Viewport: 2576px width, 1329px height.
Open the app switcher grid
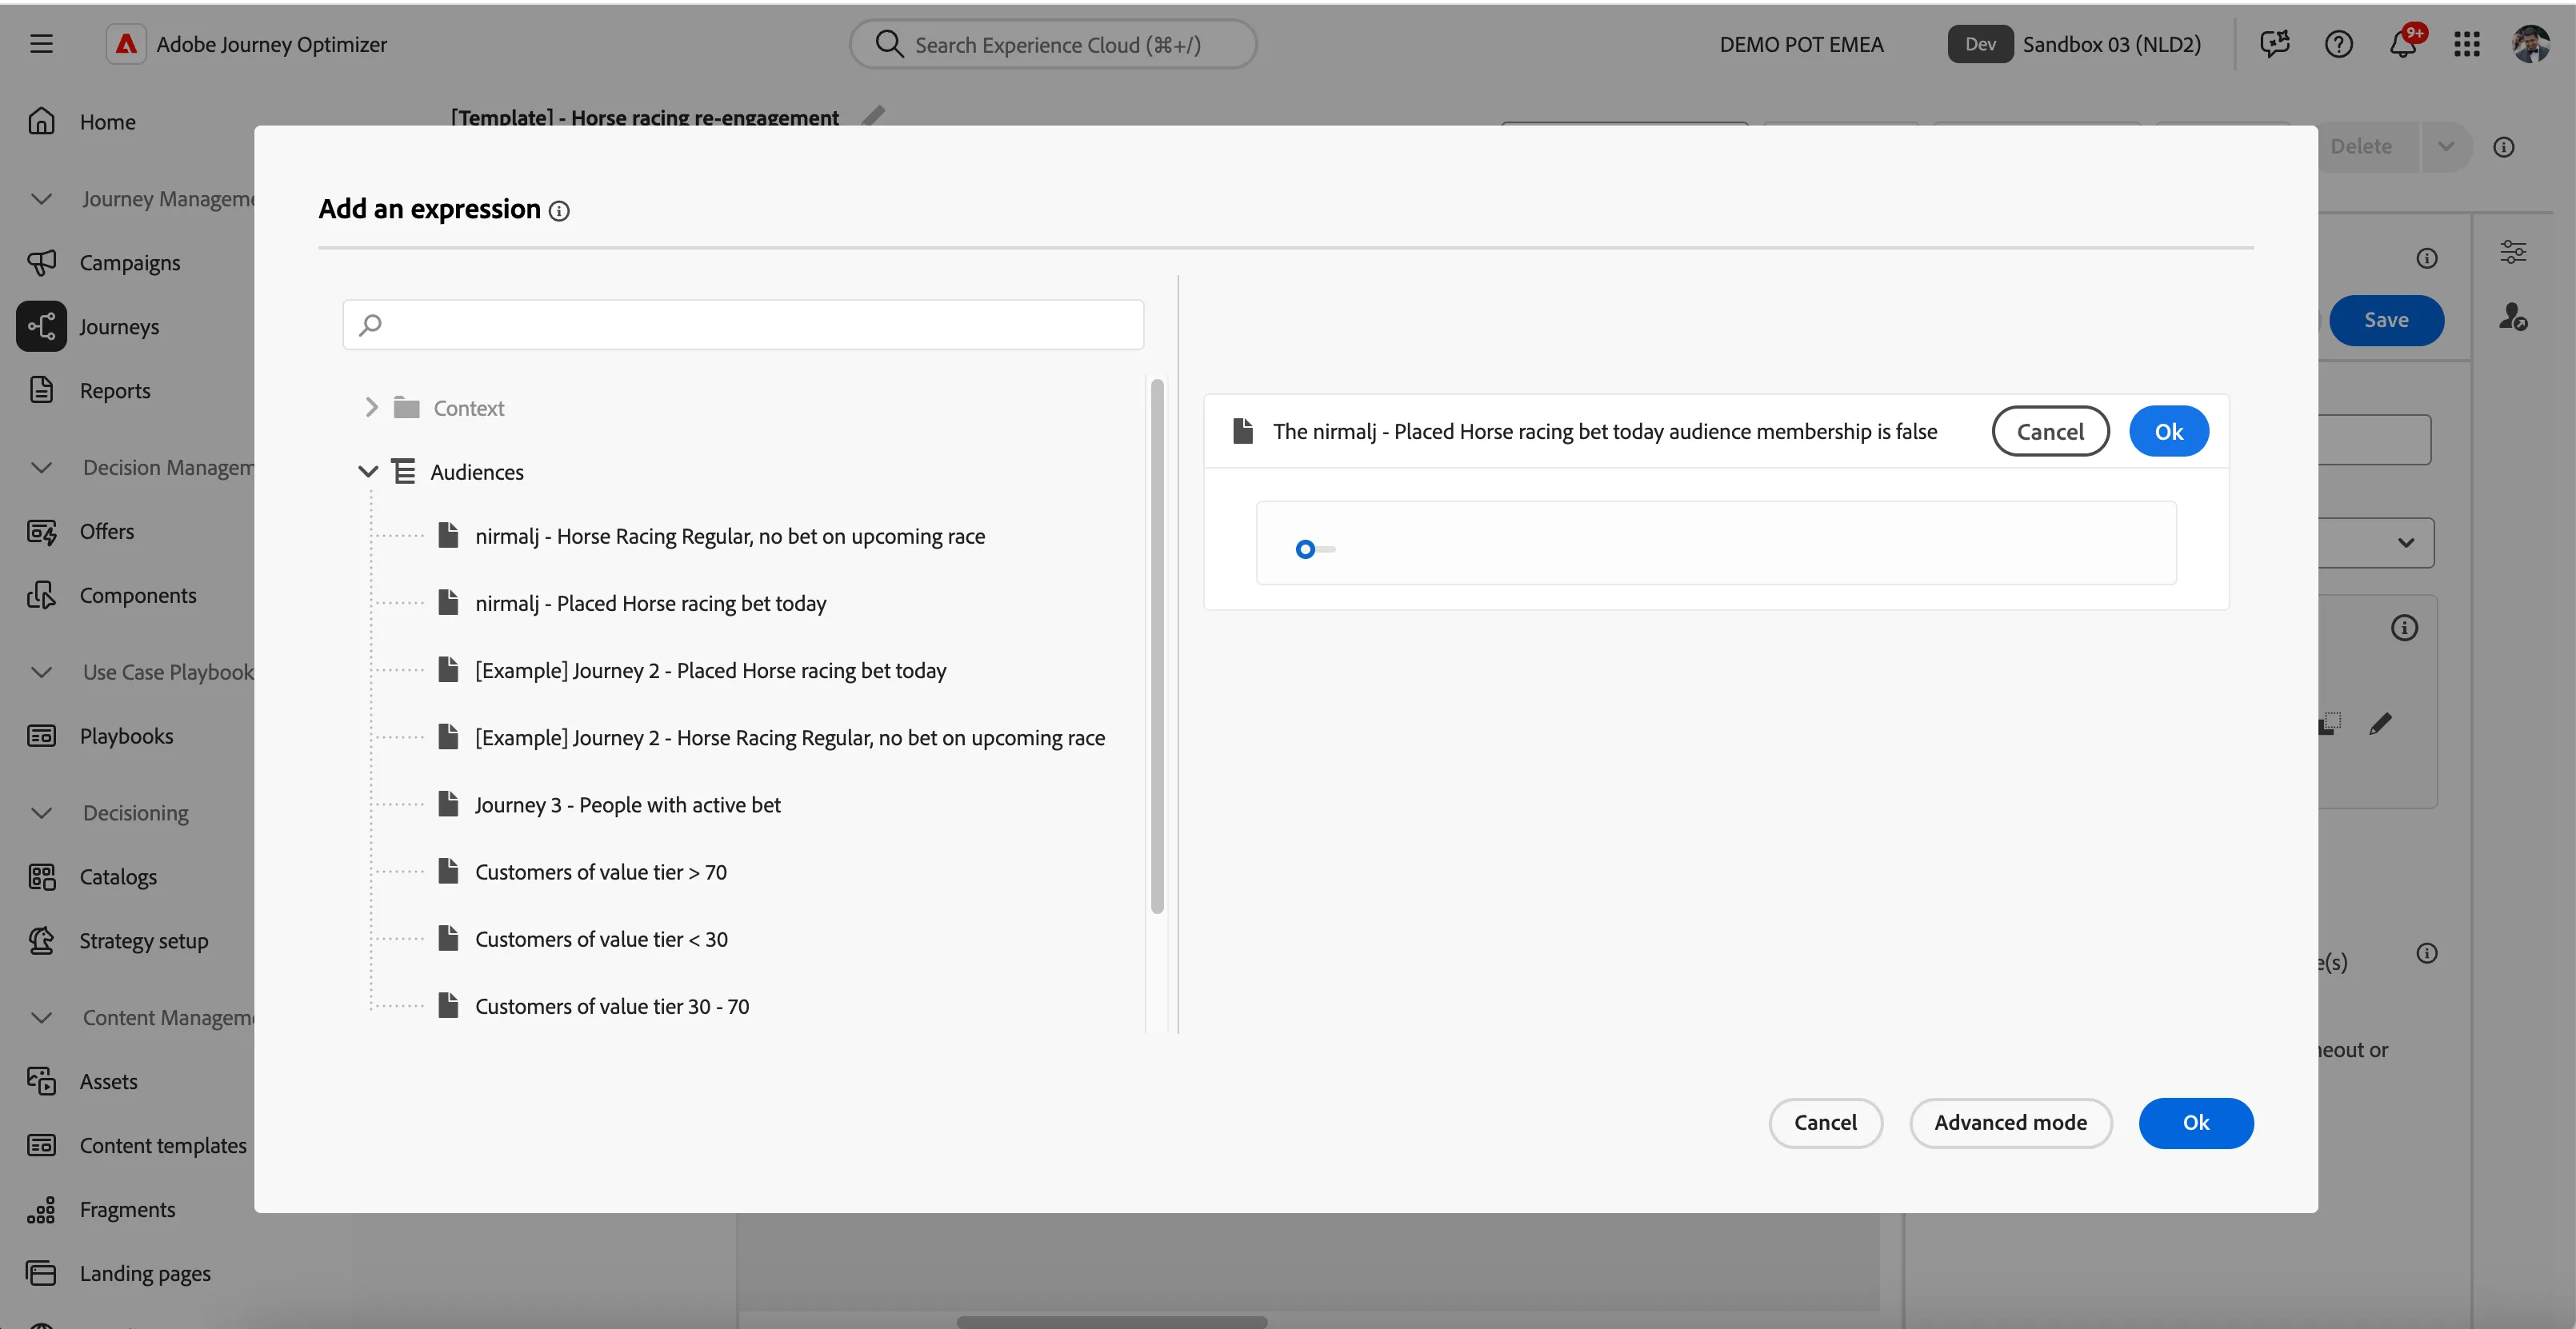2466,44
